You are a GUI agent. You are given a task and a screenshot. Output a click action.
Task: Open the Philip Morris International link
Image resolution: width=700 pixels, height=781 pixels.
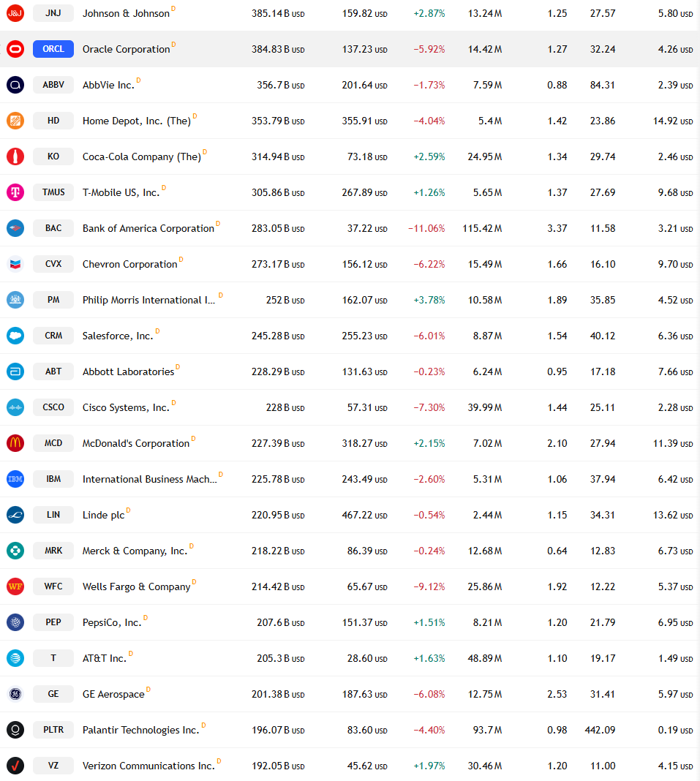tap(149, 301)
